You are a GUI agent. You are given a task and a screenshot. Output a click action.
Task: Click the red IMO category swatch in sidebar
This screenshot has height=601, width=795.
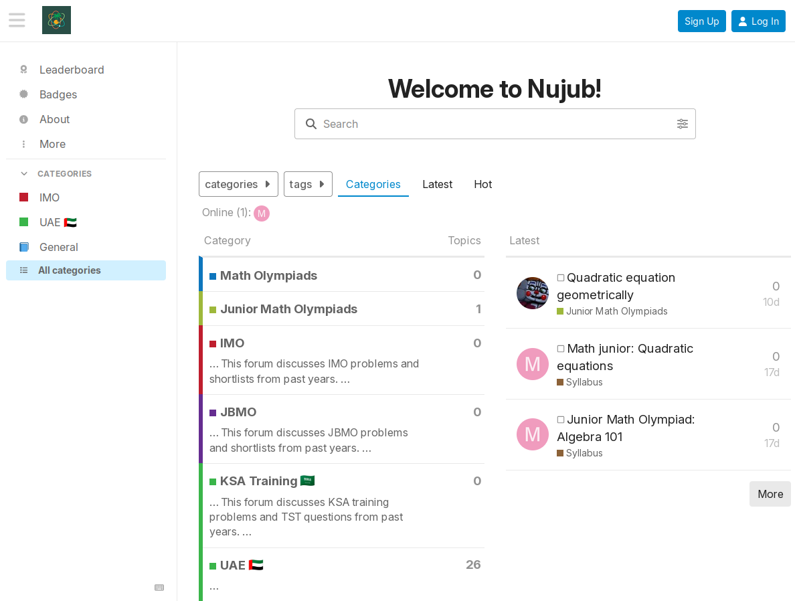(24, 197)
